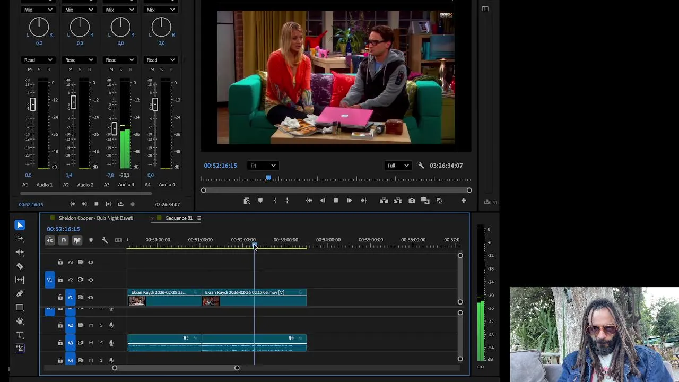Select the Rectangle tool
This screenshot has width=679, height=382.
click(20, 307)
